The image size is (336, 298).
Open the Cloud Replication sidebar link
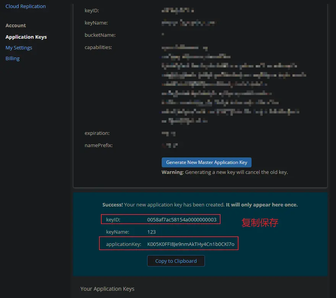(x=26, y=6)
